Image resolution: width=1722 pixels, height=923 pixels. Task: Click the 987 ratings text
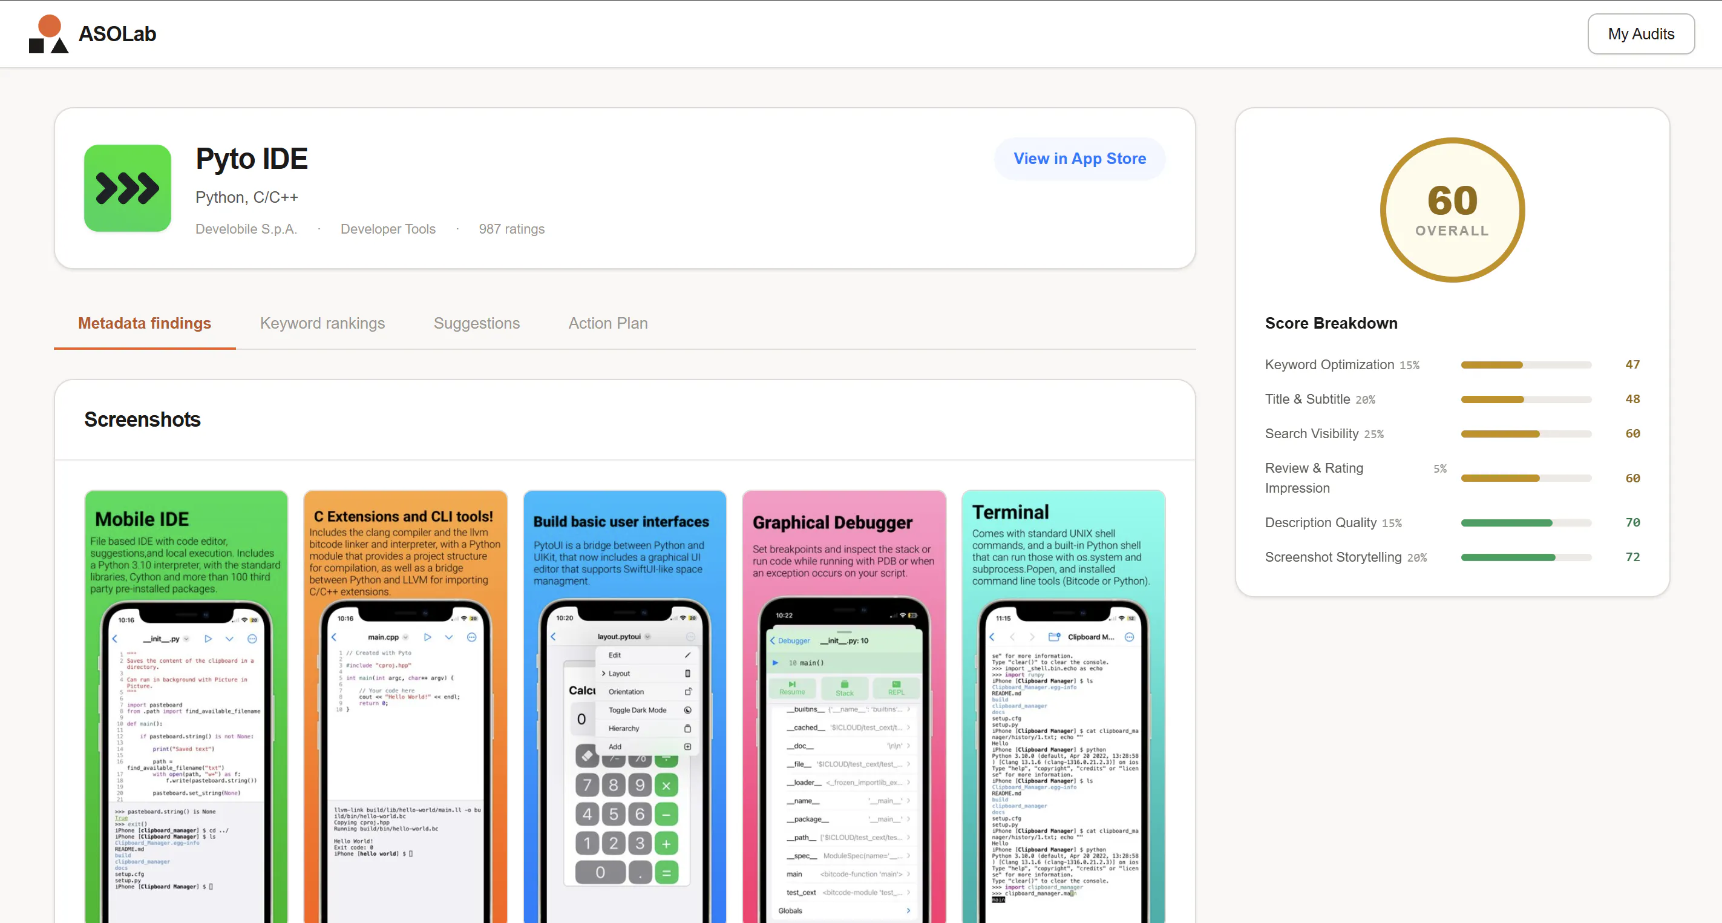point(511,229)
